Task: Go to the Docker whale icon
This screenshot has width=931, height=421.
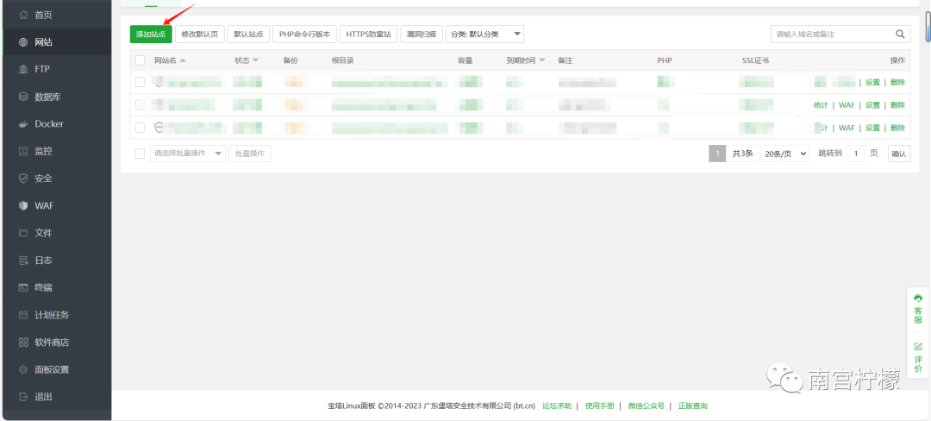Action: click(23, 124)
